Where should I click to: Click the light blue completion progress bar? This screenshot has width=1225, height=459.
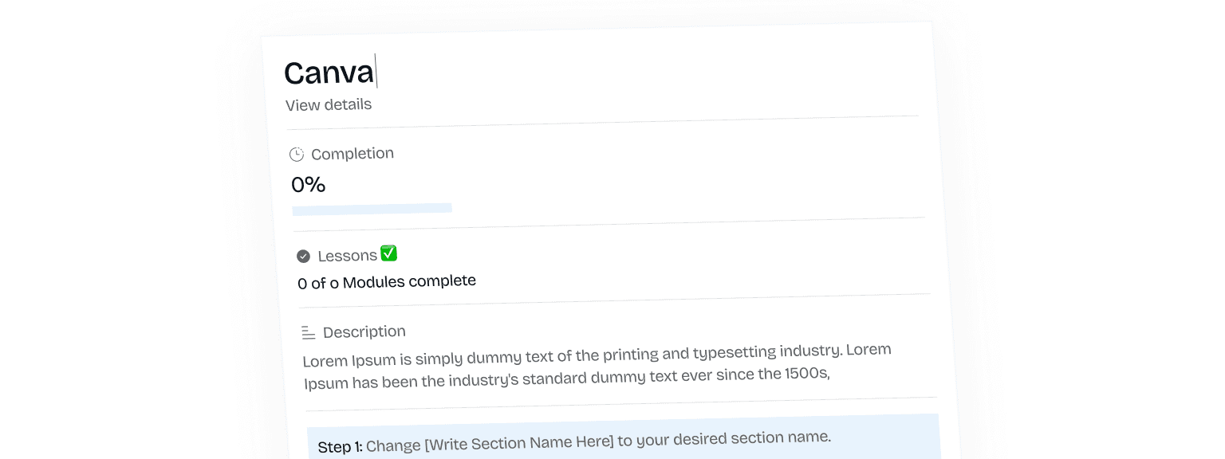pos(372,210)
